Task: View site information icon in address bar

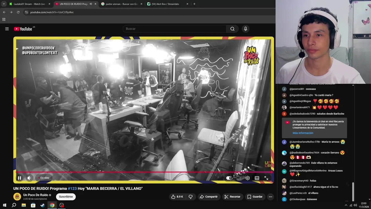Action: coord(26,12)
